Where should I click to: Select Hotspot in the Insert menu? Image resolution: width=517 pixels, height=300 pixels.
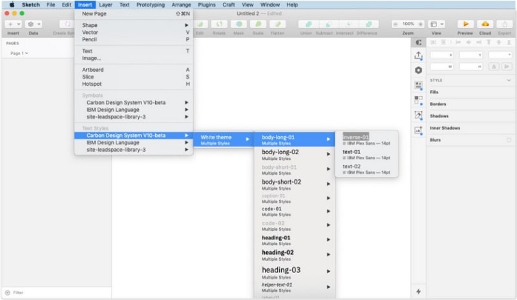tap(134, 84)
